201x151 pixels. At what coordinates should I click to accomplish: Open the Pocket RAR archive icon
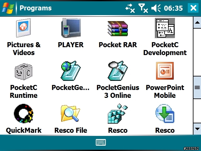[x=118, y=28]
